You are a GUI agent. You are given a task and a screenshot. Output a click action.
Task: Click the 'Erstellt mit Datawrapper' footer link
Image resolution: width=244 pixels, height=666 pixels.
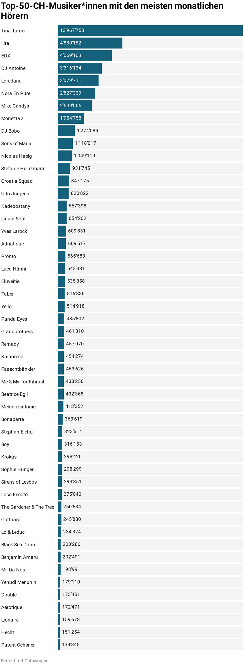pos(25,661)
